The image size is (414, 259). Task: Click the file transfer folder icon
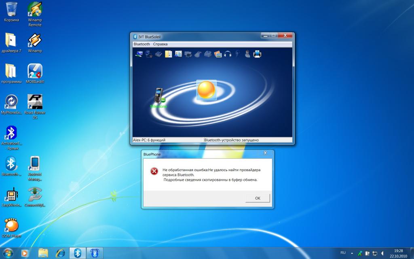click(168, 54)
